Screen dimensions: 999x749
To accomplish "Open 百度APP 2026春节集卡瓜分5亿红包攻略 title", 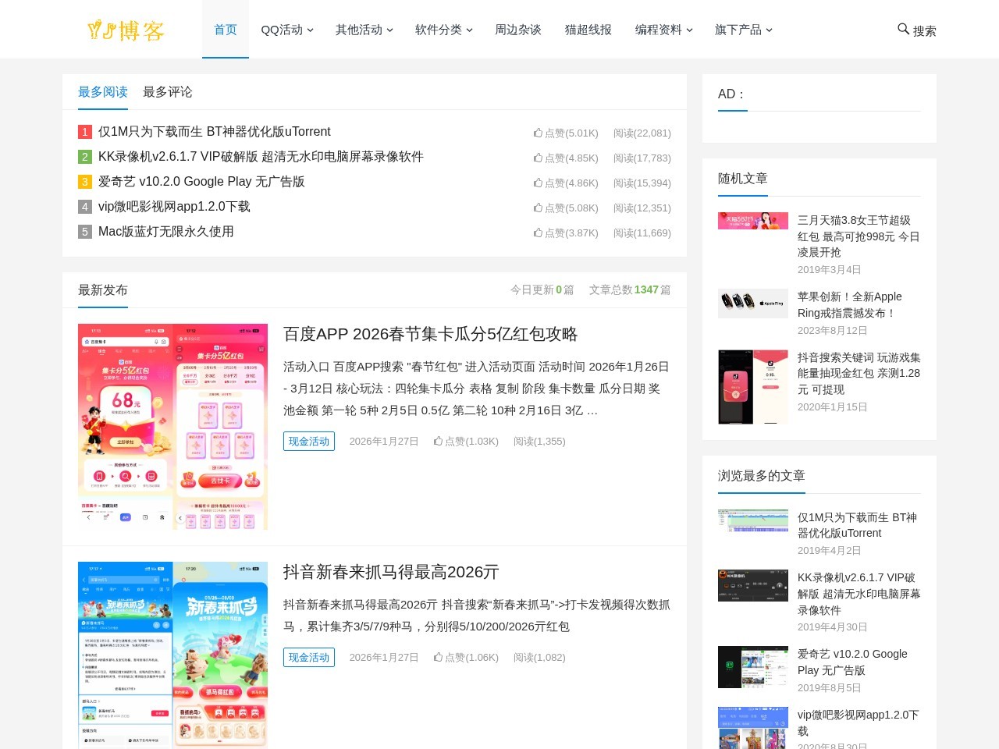I will pyautogui.click(x=430, y=334).
